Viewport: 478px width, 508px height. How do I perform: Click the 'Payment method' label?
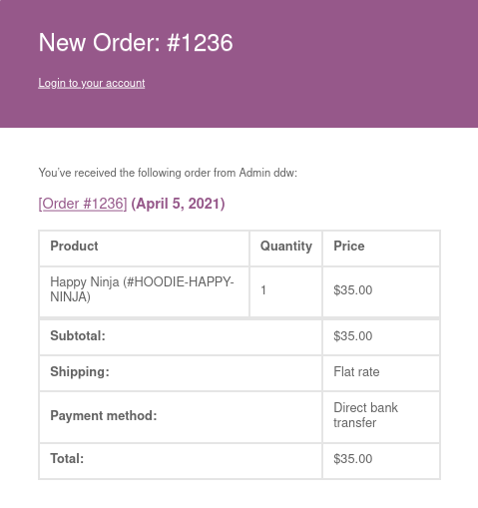coord(104,416)
